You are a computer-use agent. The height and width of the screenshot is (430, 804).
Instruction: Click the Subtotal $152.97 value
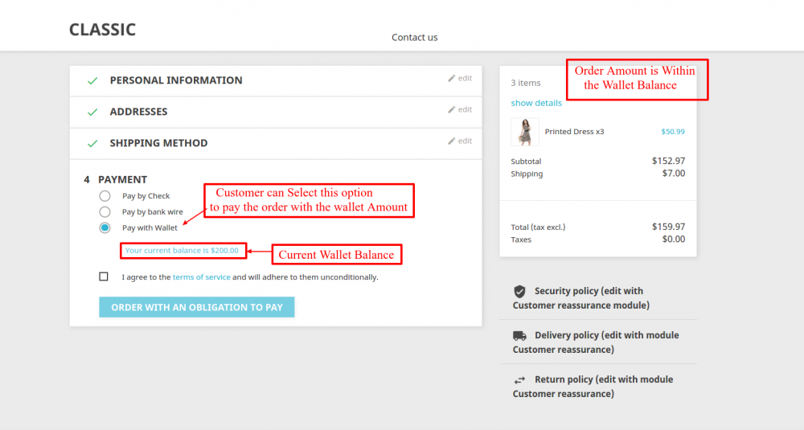tap(668, 161)
